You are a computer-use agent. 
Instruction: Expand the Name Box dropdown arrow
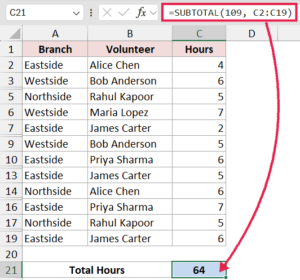click(76, 14)
